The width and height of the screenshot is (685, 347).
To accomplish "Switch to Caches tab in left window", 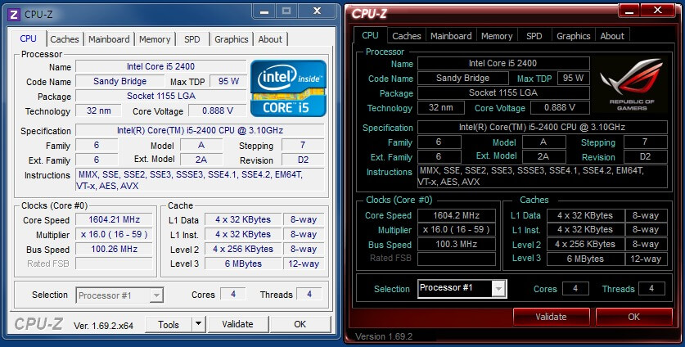I will point(64,39).
